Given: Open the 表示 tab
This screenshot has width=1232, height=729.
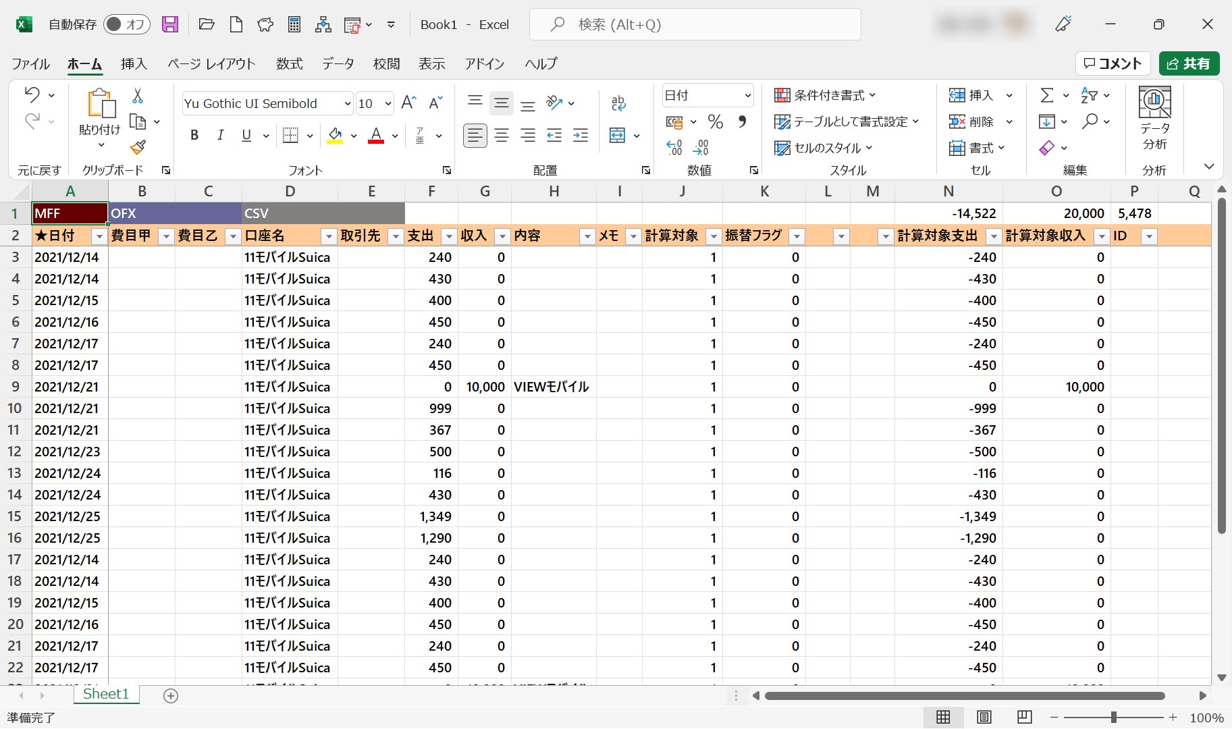Looking at the screenshot, I should (x=431, y=63).
